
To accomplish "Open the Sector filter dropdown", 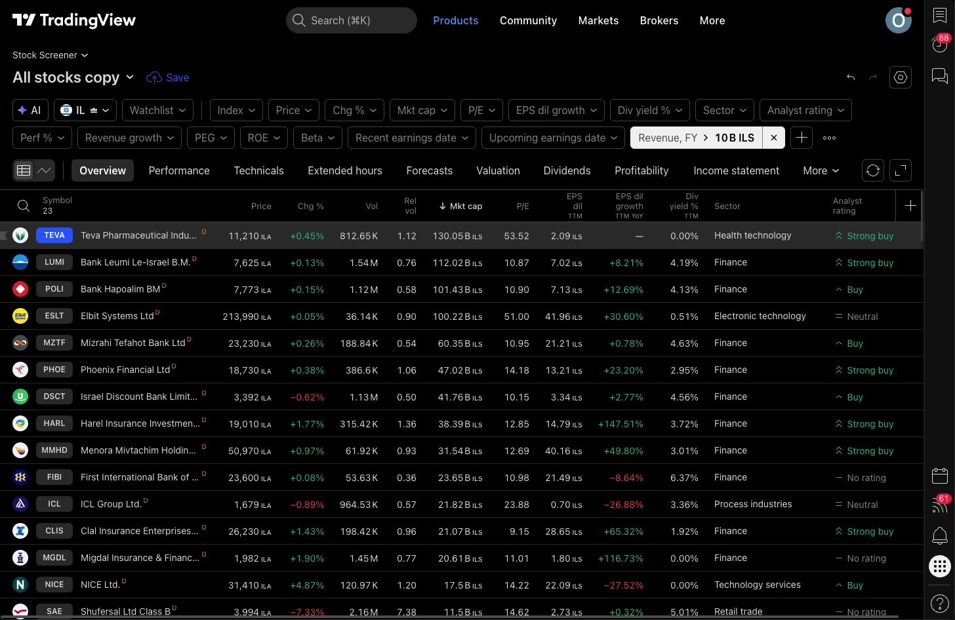I will click(725, 110).
